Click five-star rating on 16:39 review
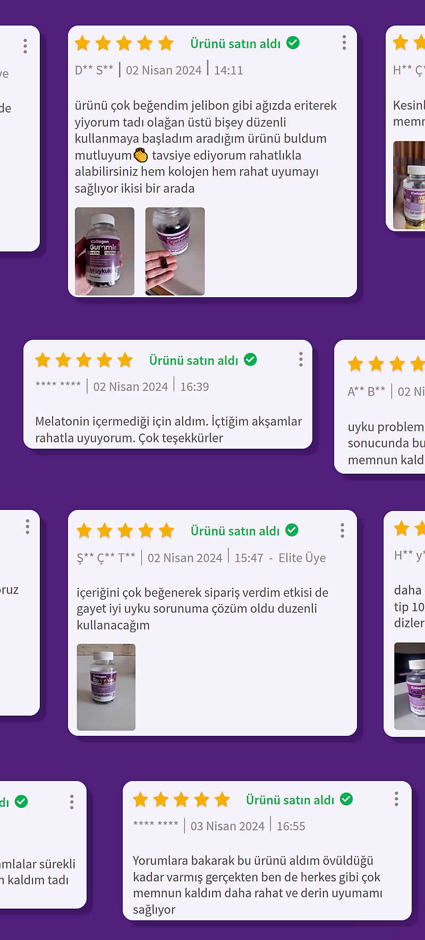 84,360
